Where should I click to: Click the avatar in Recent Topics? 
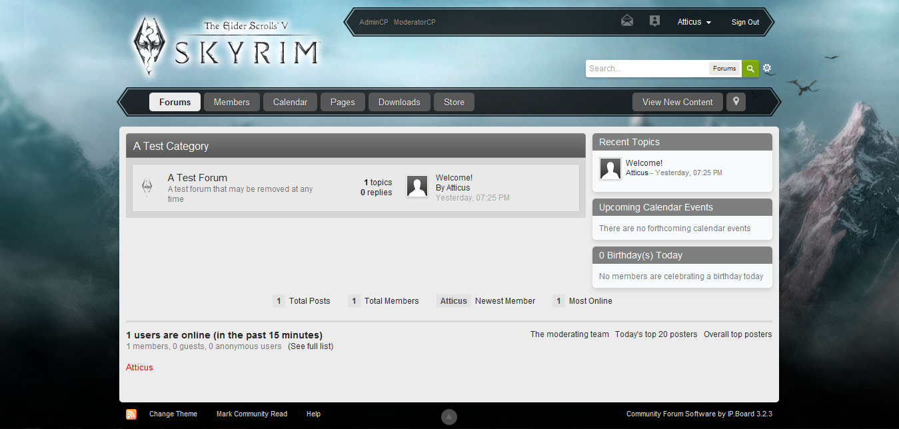click(610, 169)
